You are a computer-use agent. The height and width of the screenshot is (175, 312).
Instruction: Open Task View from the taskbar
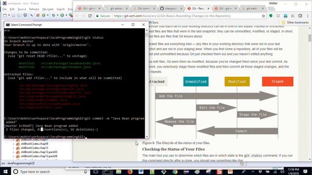[96, 172]
